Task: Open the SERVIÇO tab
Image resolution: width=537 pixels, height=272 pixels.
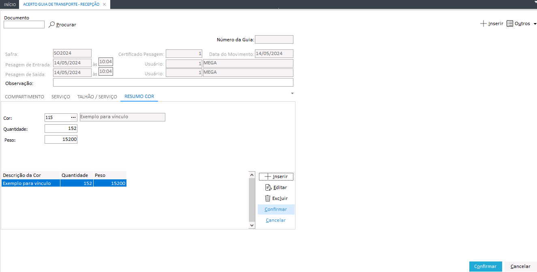Action: (61, 97)
